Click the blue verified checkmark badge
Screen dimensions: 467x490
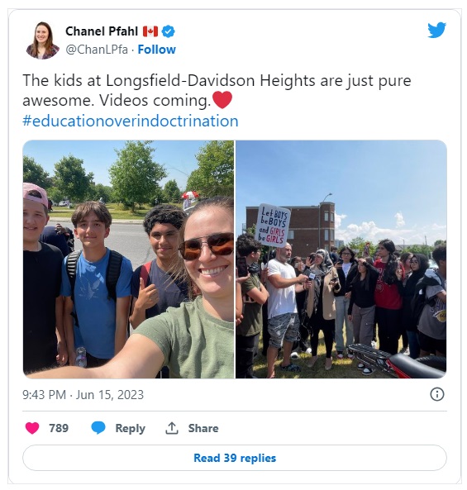coord(169,31)
